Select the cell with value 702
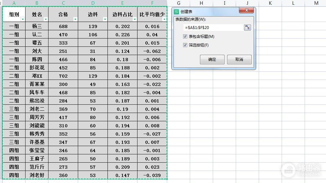326x183 pixels. coord(63,76)
